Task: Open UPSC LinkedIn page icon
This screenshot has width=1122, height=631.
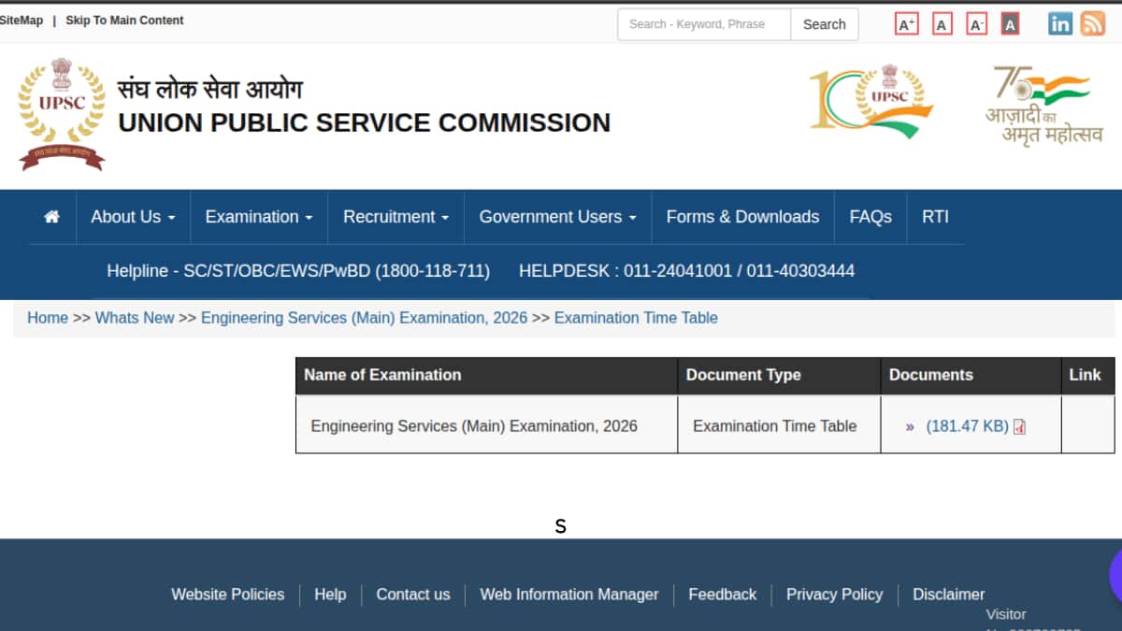Action: pyautogui.click(x=1060, y=24)
